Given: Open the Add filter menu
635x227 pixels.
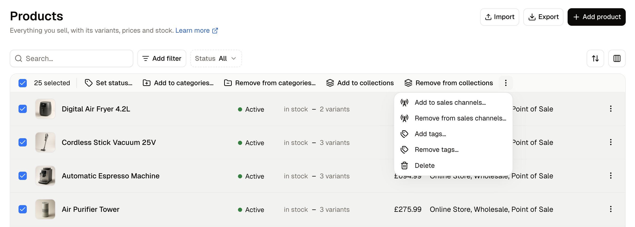Looking at the screenshot, I should [162, 58].
